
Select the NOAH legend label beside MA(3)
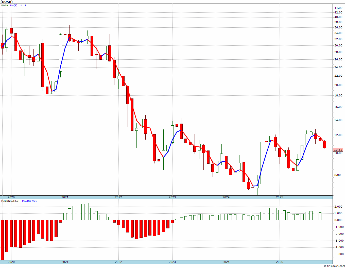(5, 6)
